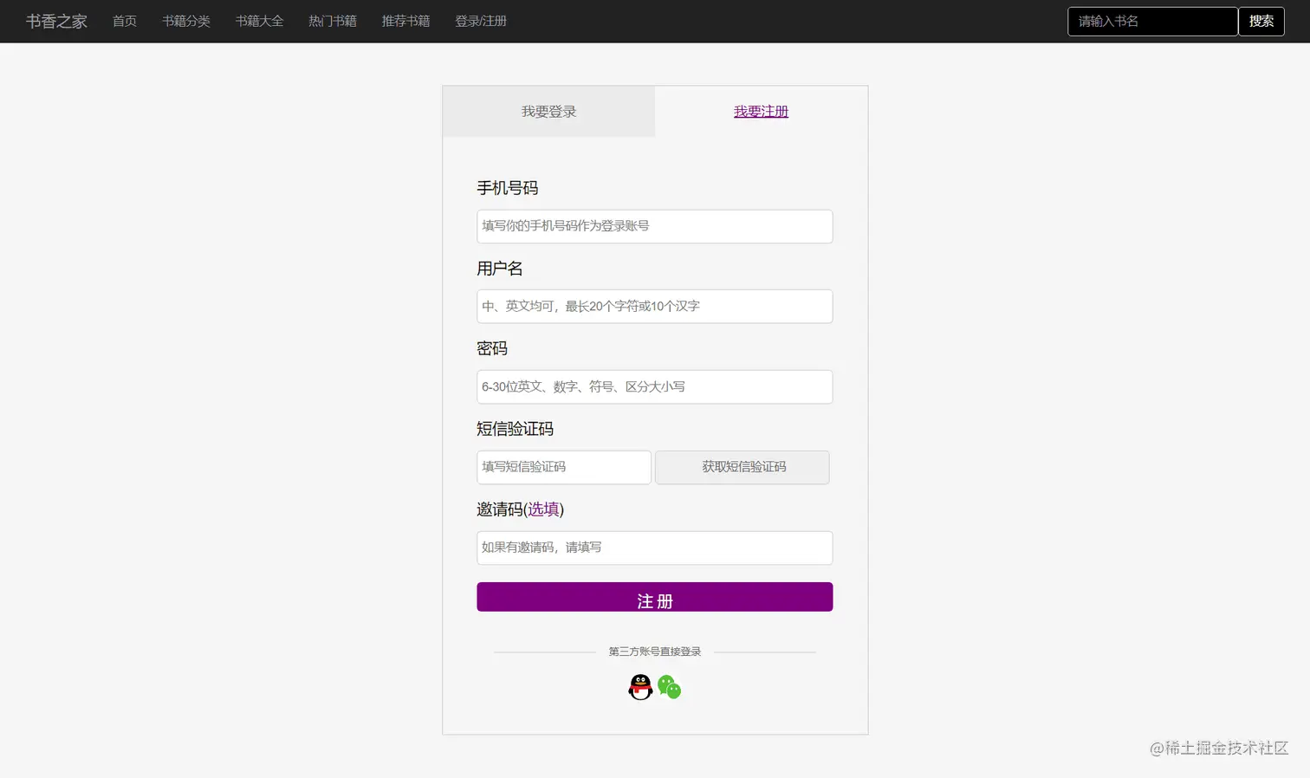Click the 请输入书名 search box
This screenshot has height=778, width=1310.
[1152, 21]
